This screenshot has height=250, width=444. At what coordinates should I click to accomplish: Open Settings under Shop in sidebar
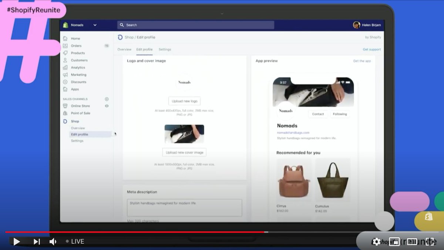pos(77,141)
